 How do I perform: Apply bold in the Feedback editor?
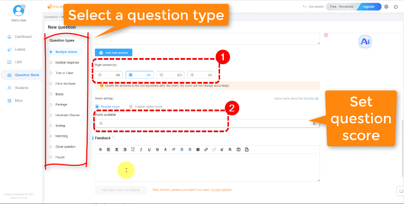101,150
